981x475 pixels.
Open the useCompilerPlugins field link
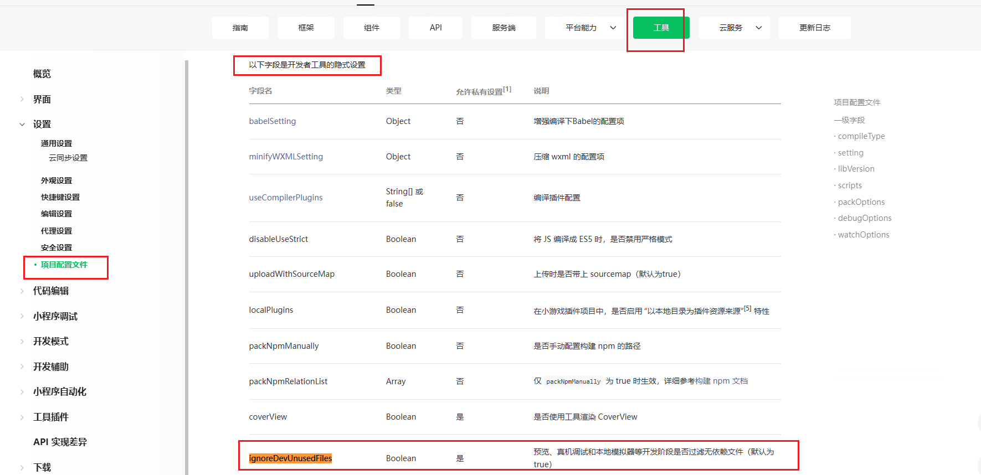(x=286, y=198)
